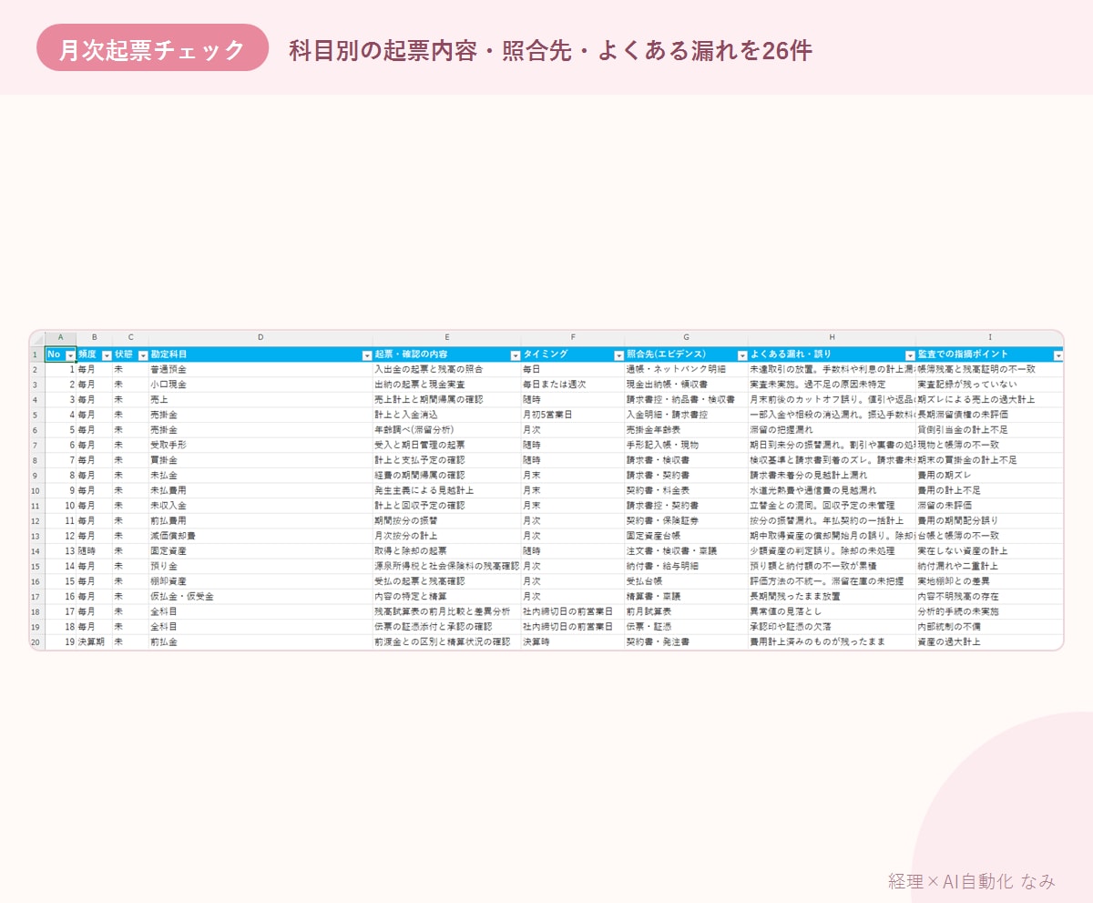Open the よくある漏れ・誤り filter dropdown
The height and width of the screenshot is (903, 1093).
[910, 355]
